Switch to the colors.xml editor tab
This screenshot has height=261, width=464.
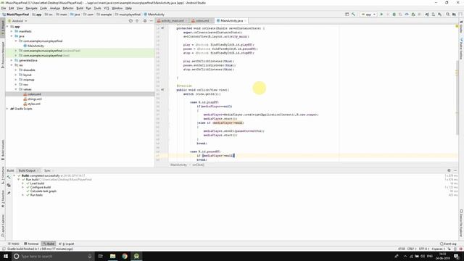202,21
